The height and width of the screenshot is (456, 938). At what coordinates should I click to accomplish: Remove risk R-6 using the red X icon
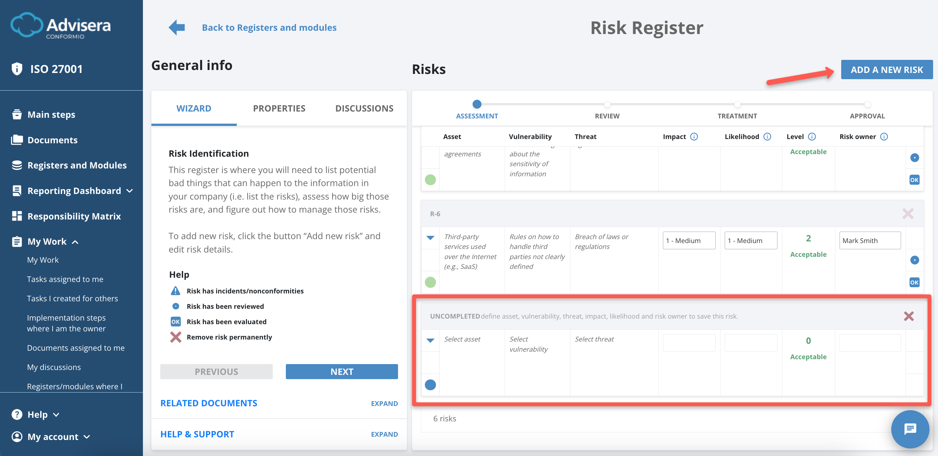coord(909,214)
